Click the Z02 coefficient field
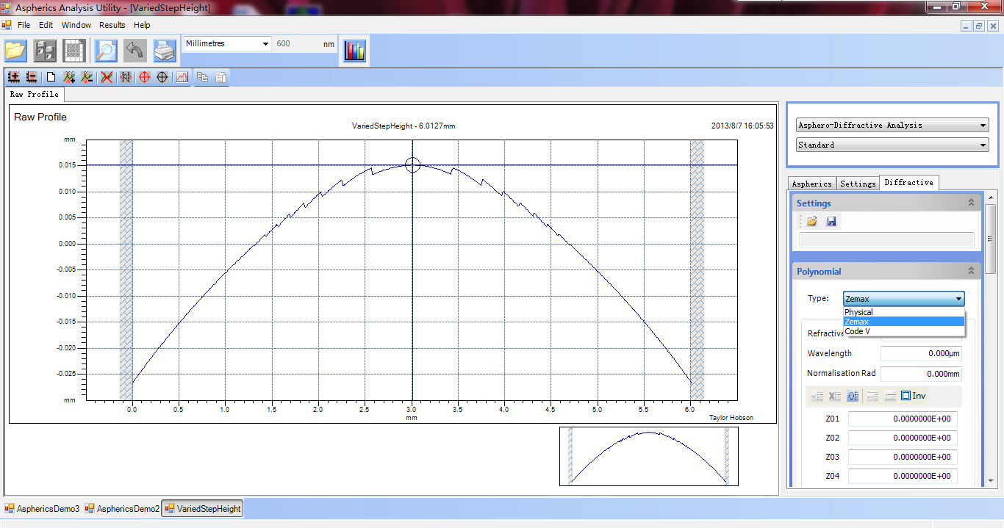The width and height of the screenshot is (1004, 528). click(903, 438)
